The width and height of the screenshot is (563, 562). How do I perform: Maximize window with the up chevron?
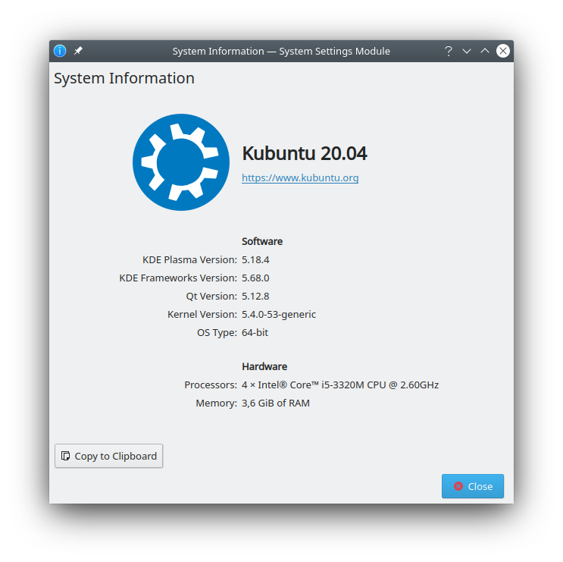click(x=485, y=51)
